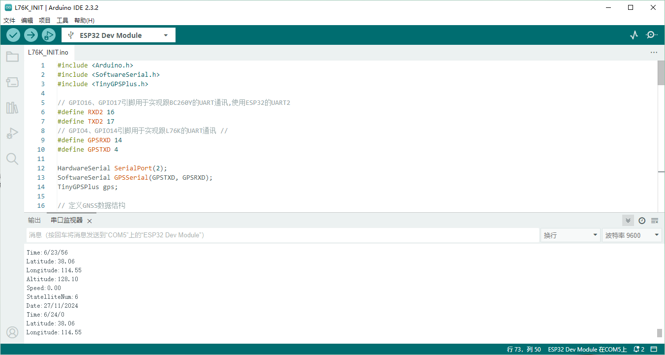Click the editor vertical scrollbar thumb
Screen dimensions: 665x355
click(661, 73)
